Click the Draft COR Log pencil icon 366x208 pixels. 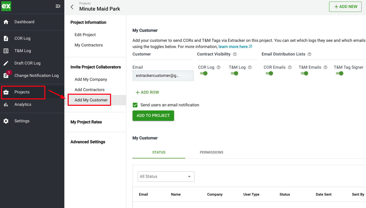pyautogui.click(x=6, y=63)
